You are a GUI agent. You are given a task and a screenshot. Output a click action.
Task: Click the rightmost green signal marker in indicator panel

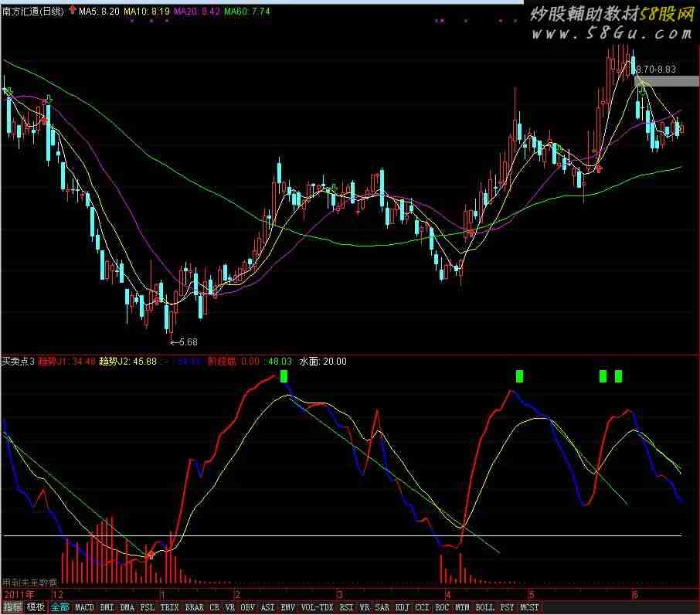pos(618,376)
